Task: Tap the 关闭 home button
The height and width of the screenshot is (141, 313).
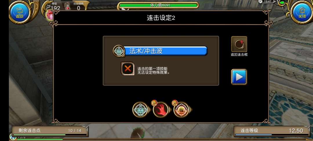Action: pos(302,12)
